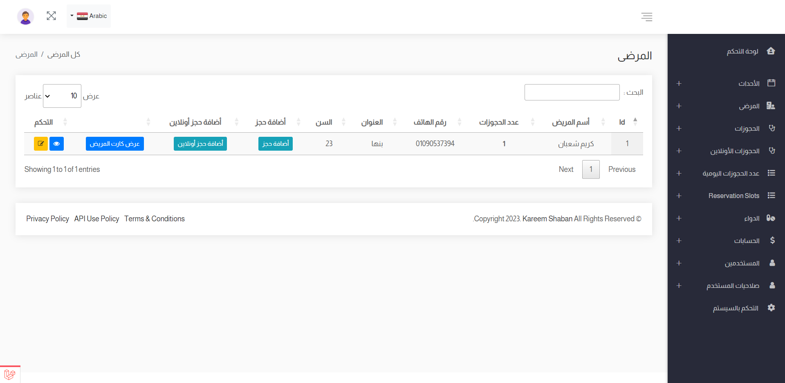Click the fullscreen expand icon in top bar
The height and width of the screenshot is (383, 785).
tap(51, 16)
